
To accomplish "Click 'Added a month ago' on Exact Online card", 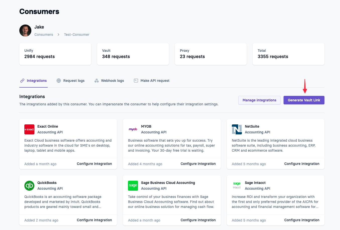I will [x=40, y=164].
